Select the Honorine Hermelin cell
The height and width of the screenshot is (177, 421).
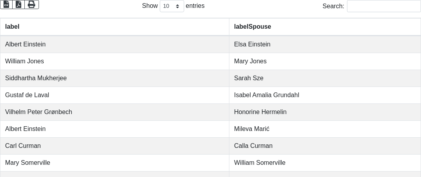pyautogui.click(x=260, y=112)
